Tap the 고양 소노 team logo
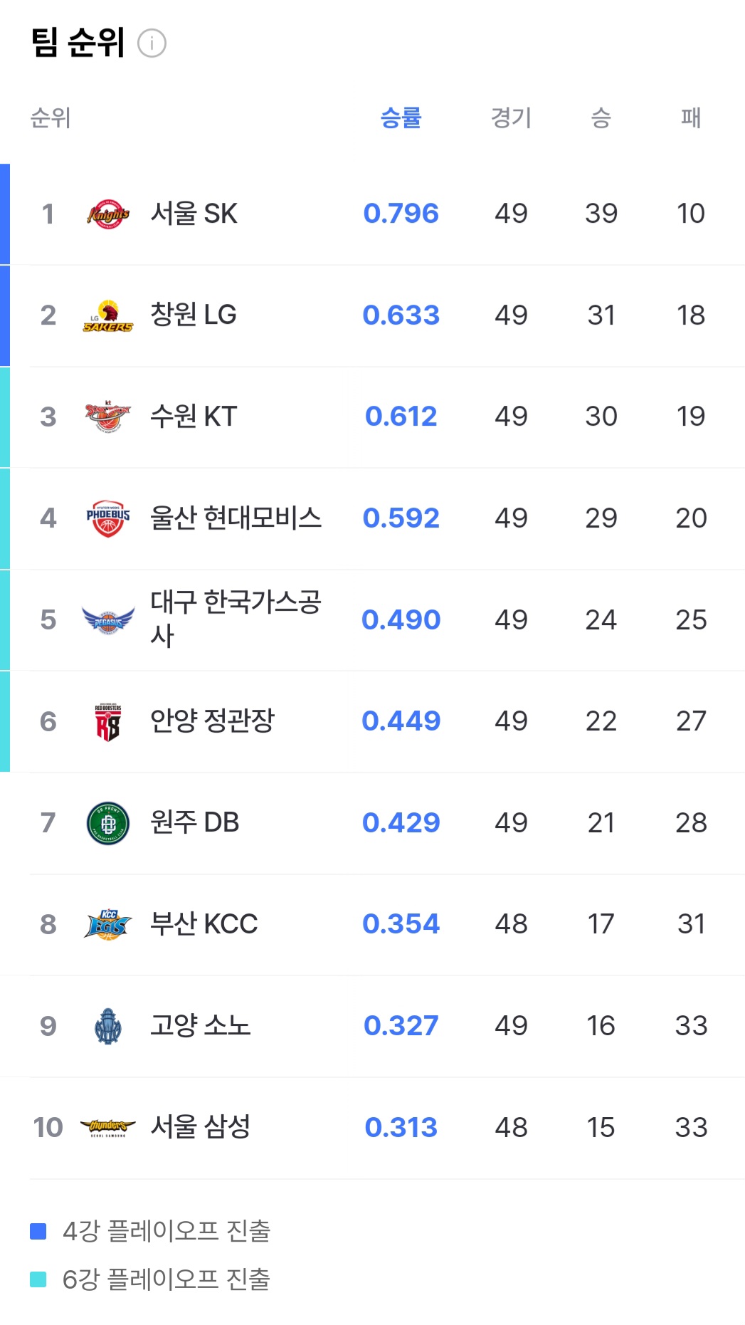Image resolution: width=745 pixels, height=1325 pixels. [x=108, y=1027]
